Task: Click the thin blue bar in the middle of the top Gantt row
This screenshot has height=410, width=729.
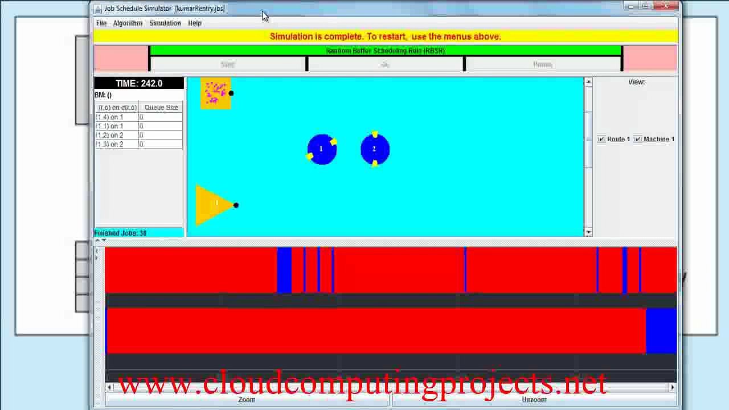Action: coord(465,270)
